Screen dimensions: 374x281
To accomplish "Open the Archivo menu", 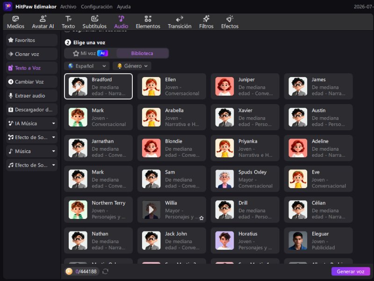I will coord(68,7).
